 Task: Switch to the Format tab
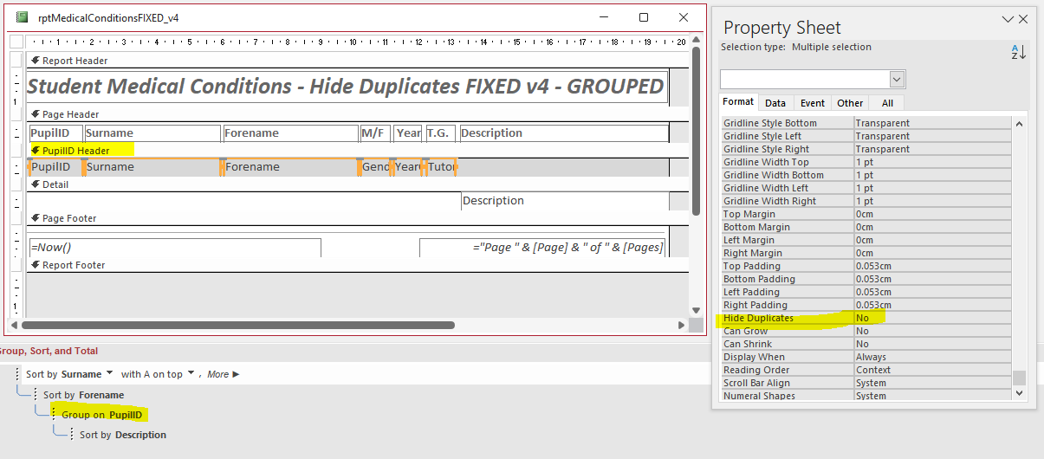pos(738,102)
